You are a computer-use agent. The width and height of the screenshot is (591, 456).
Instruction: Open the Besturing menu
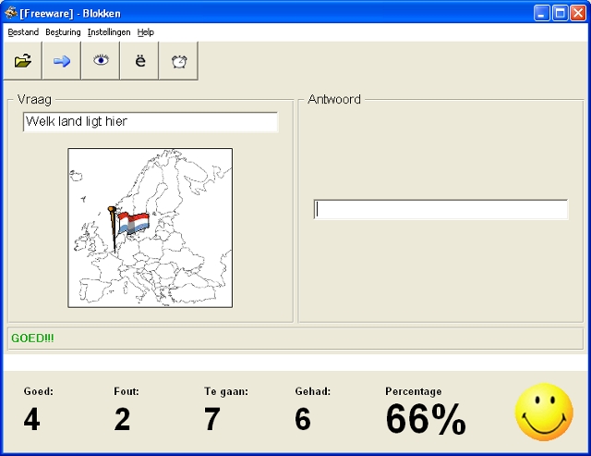(x=63, y=32)
